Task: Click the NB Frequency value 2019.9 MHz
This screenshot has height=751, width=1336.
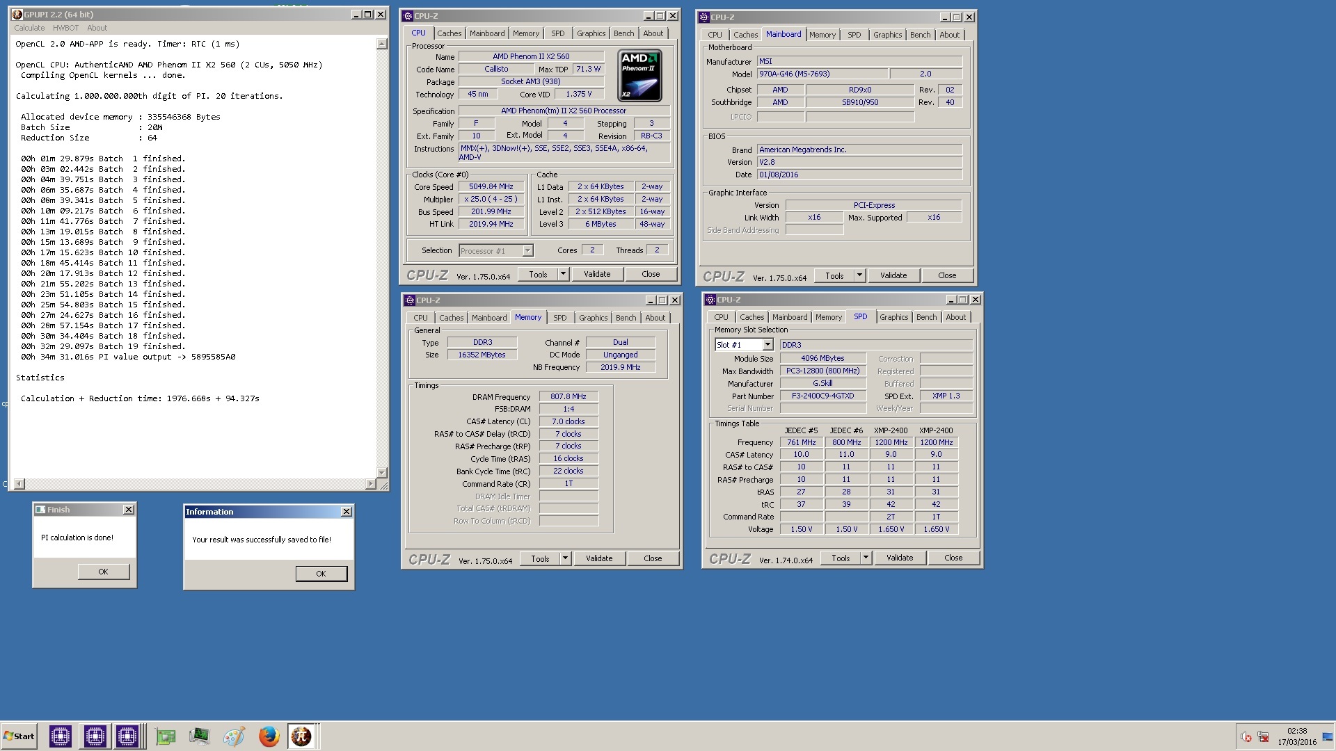Action: pyautogui.click(x=621, y=368)
